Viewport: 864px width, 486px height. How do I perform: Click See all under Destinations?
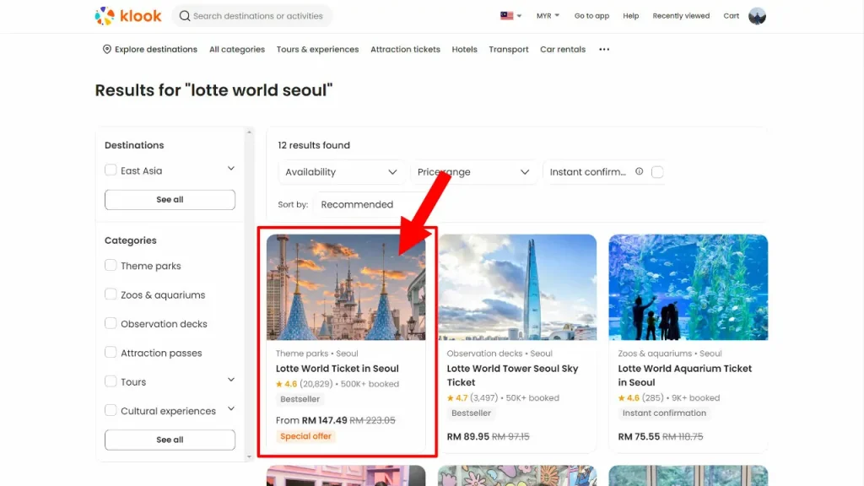[x=170, y=200]
